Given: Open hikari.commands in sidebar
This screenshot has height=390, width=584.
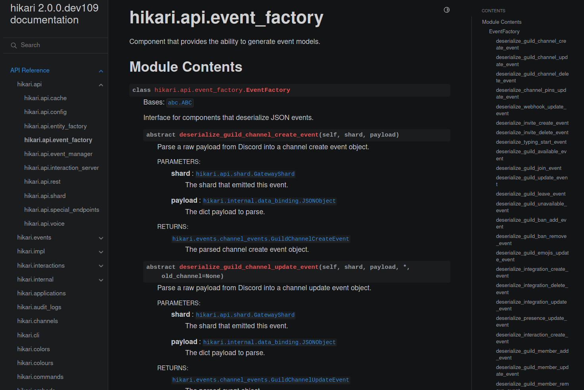Looking at the screenshot, I should [x=40, y=377].
